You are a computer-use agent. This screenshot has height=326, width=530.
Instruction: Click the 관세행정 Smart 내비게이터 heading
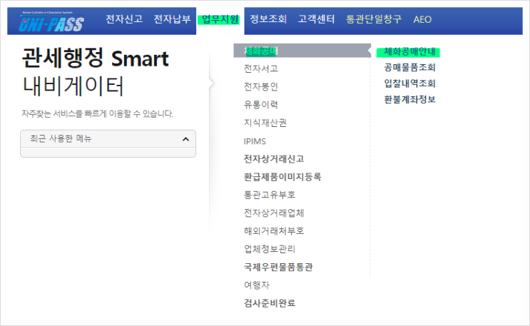click(96, 72)
